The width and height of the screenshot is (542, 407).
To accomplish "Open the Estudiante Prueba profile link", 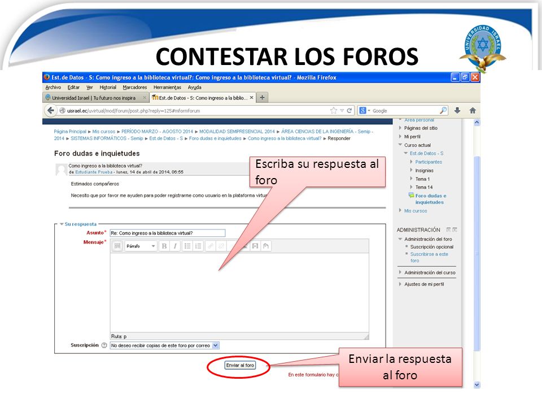I will (94, 172).
